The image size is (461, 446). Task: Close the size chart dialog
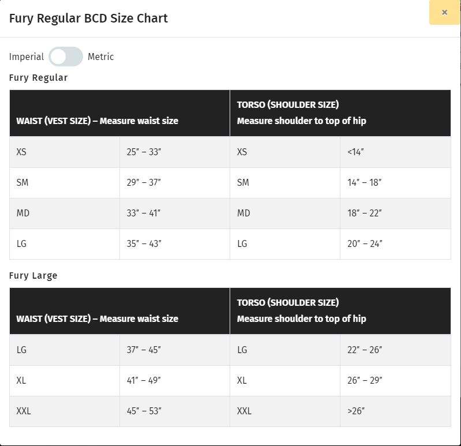(x=444, y=13)
